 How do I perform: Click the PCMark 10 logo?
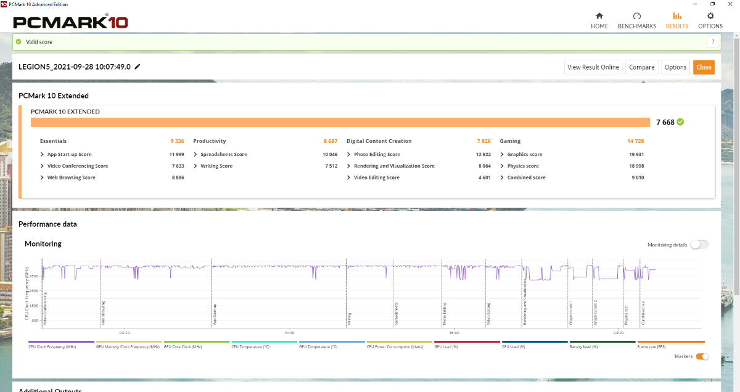coord(70,22)
